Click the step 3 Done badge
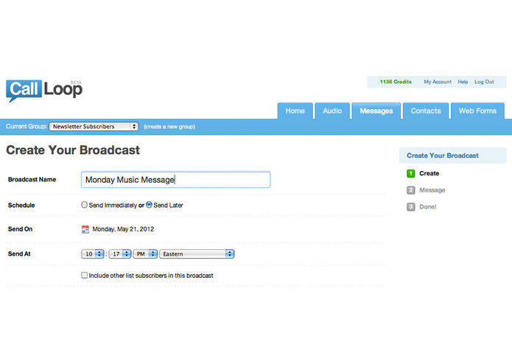Screen dimensions: 512x364 411,206
